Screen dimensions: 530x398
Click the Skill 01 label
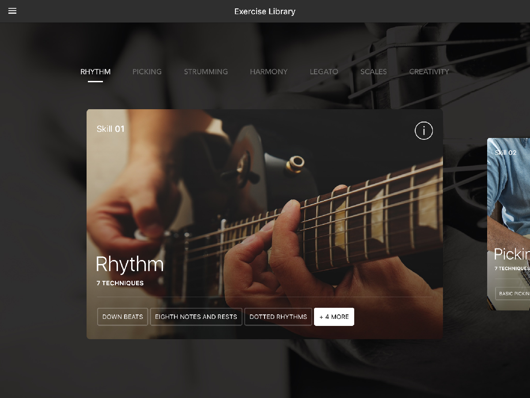pyautogui.click(x=110, y=129)
